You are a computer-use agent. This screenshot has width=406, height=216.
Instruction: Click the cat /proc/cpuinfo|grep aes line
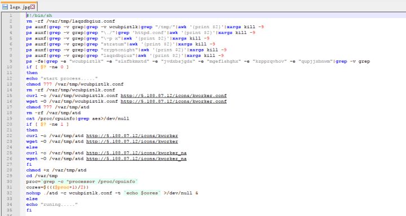[78, 118]
